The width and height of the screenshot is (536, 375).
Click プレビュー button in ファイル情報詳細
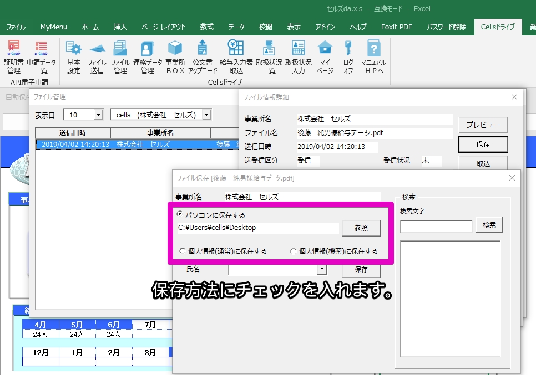click(x=483, y=125)
